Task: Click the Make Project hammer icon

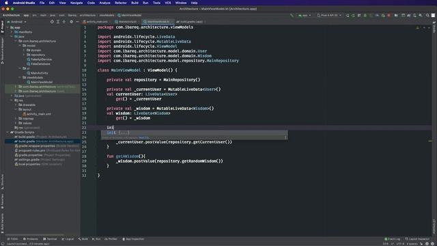Action: coord(292,15)
